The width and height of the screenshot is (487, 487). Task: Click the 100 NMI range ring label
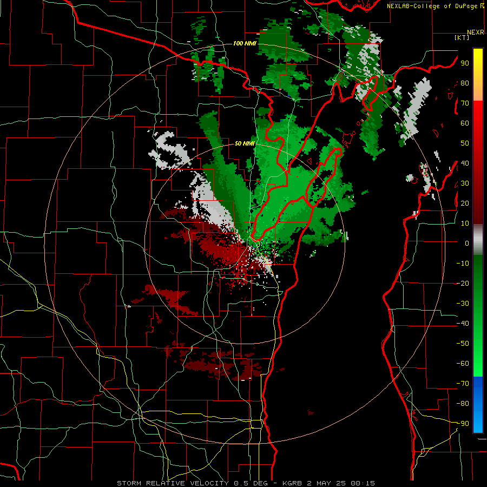245,43
